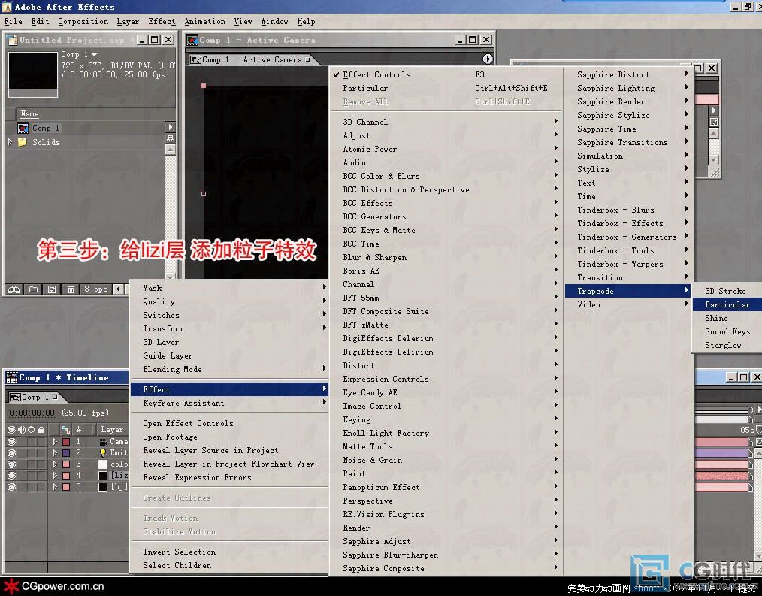
Task: Click the Comp 1 composition icon in Project list
Action: pyautogui.click(x=23, y=128)
